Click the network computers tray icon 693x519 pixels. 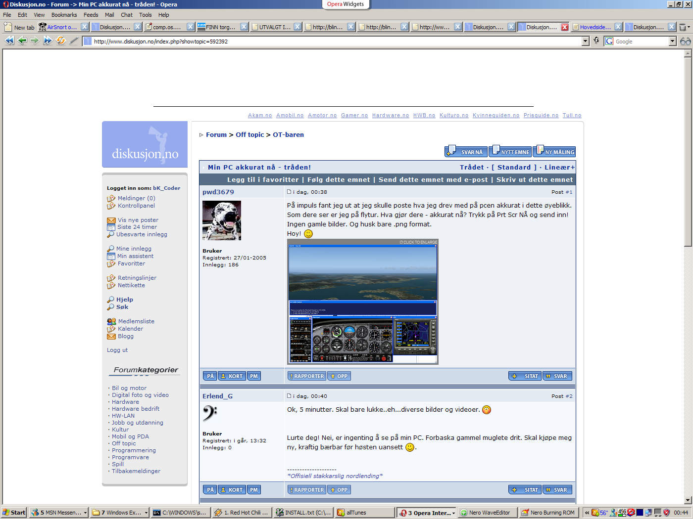click(648, 513)
